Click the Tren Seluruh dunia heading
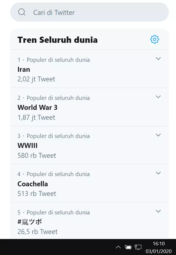176x255 pixels. tap(57, 40)
